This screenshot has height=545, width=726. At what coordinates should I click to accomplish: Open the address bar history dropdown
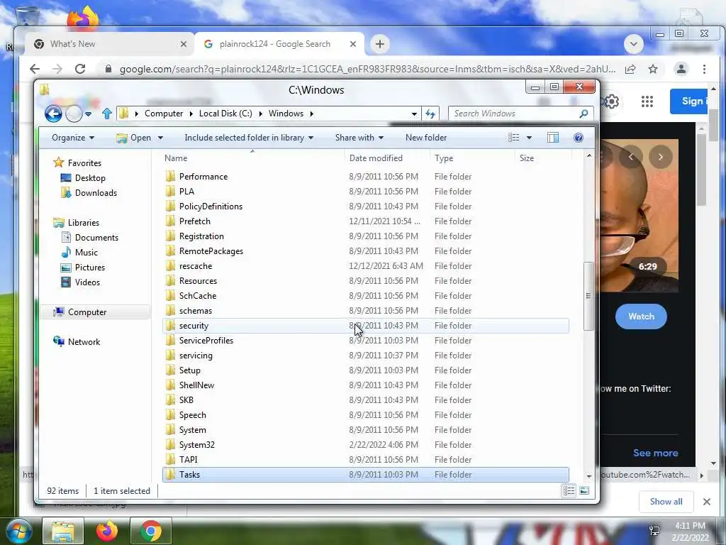[x=414, y=114]
